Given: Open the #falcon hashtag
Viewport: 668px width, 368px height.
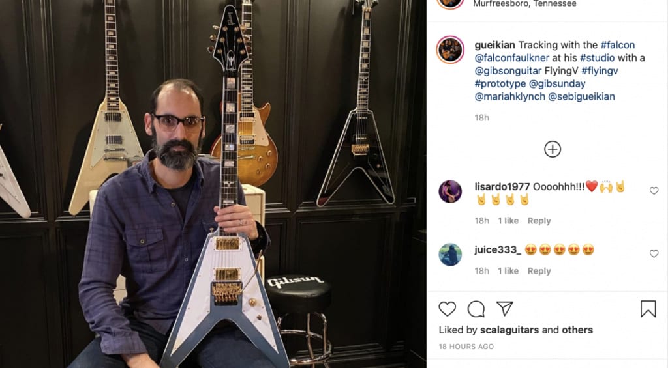Looking at the screenshot, I should 618,45.
